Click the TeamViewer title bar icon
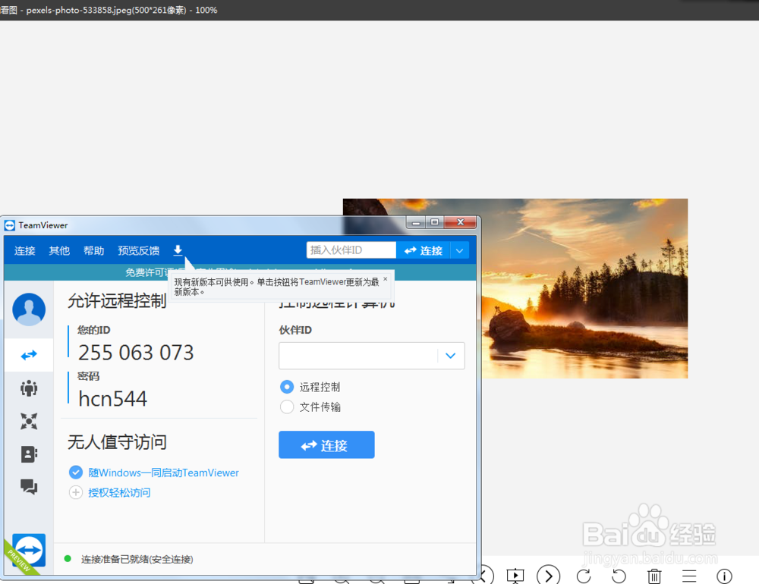Screen dimensions: 759x584 (10, 225)
